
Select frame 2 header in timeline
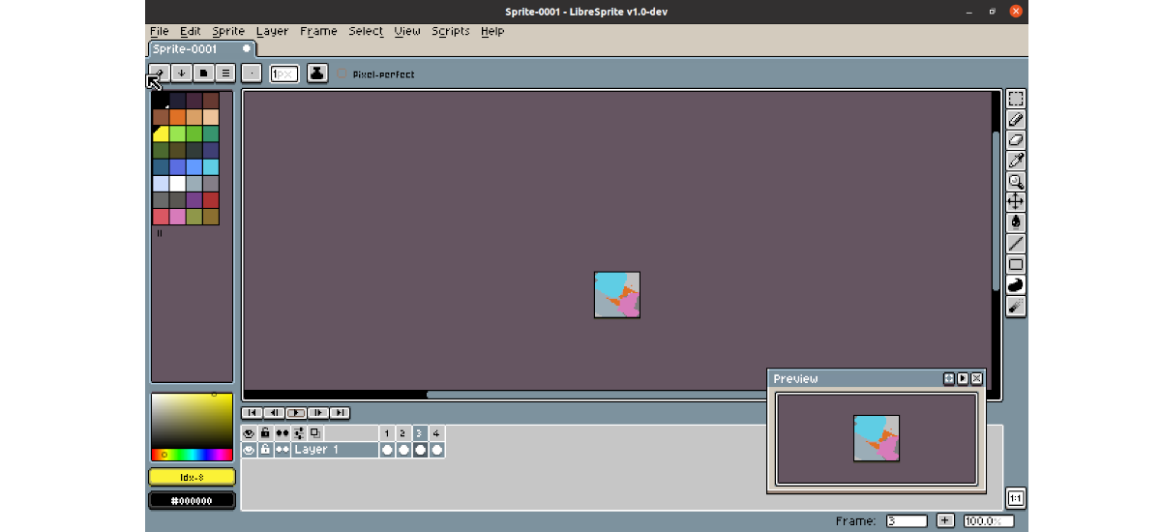[403, 433]
